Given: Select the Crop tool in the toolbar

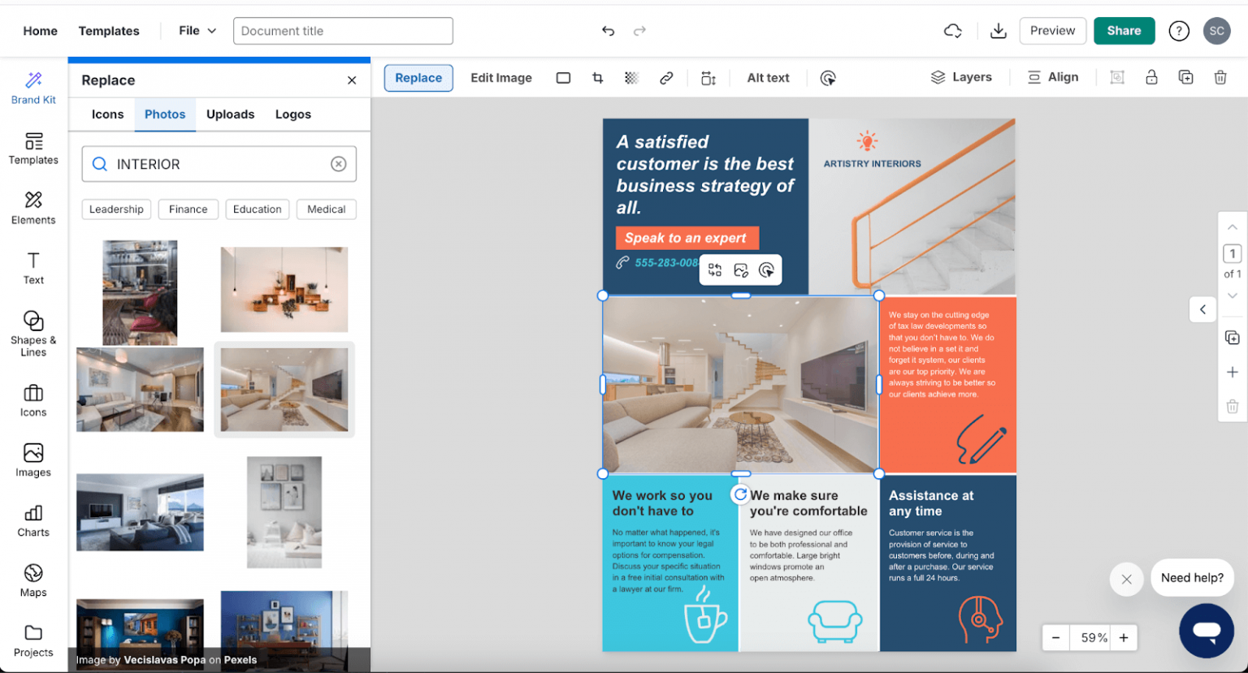Looking at the screenshot, I should coord(598,77).
